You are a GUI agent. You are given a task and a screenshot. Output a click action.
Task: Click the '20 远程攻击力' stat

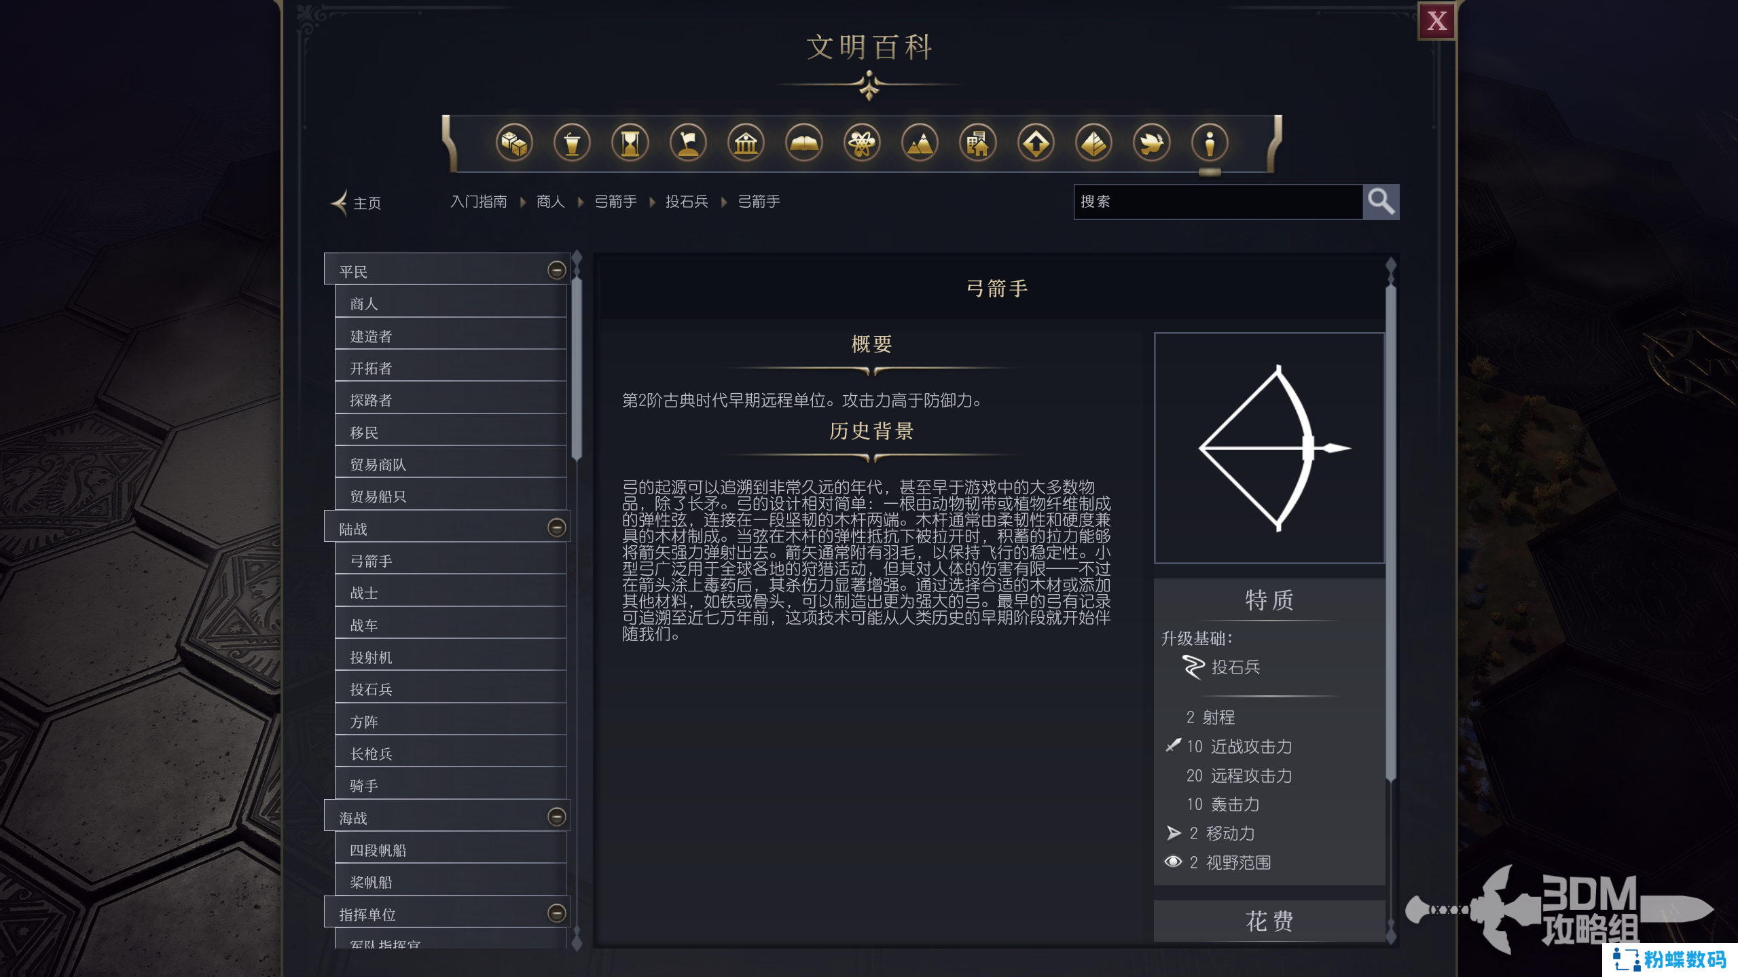pyautogui.click(x=1239, y=775)
